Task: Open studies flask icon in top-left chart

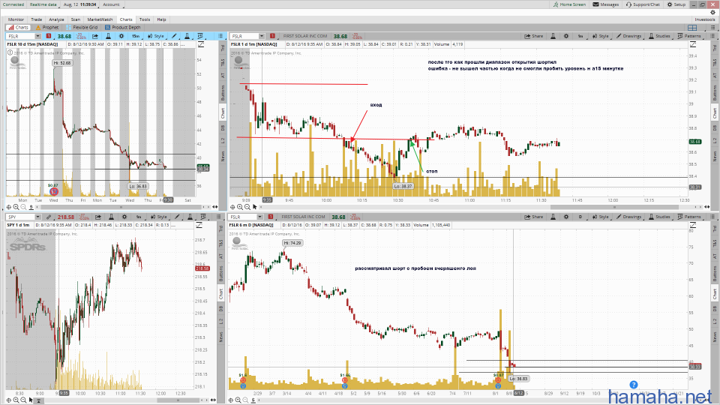Action: click(187, 36)
